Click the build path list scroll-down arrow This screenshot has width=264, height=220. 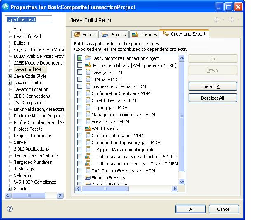[x=181, y=182]
